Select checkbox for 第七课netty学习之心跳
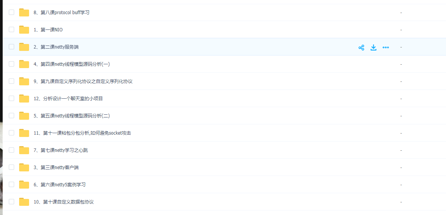The image size is (446, 215). point(11,150)
